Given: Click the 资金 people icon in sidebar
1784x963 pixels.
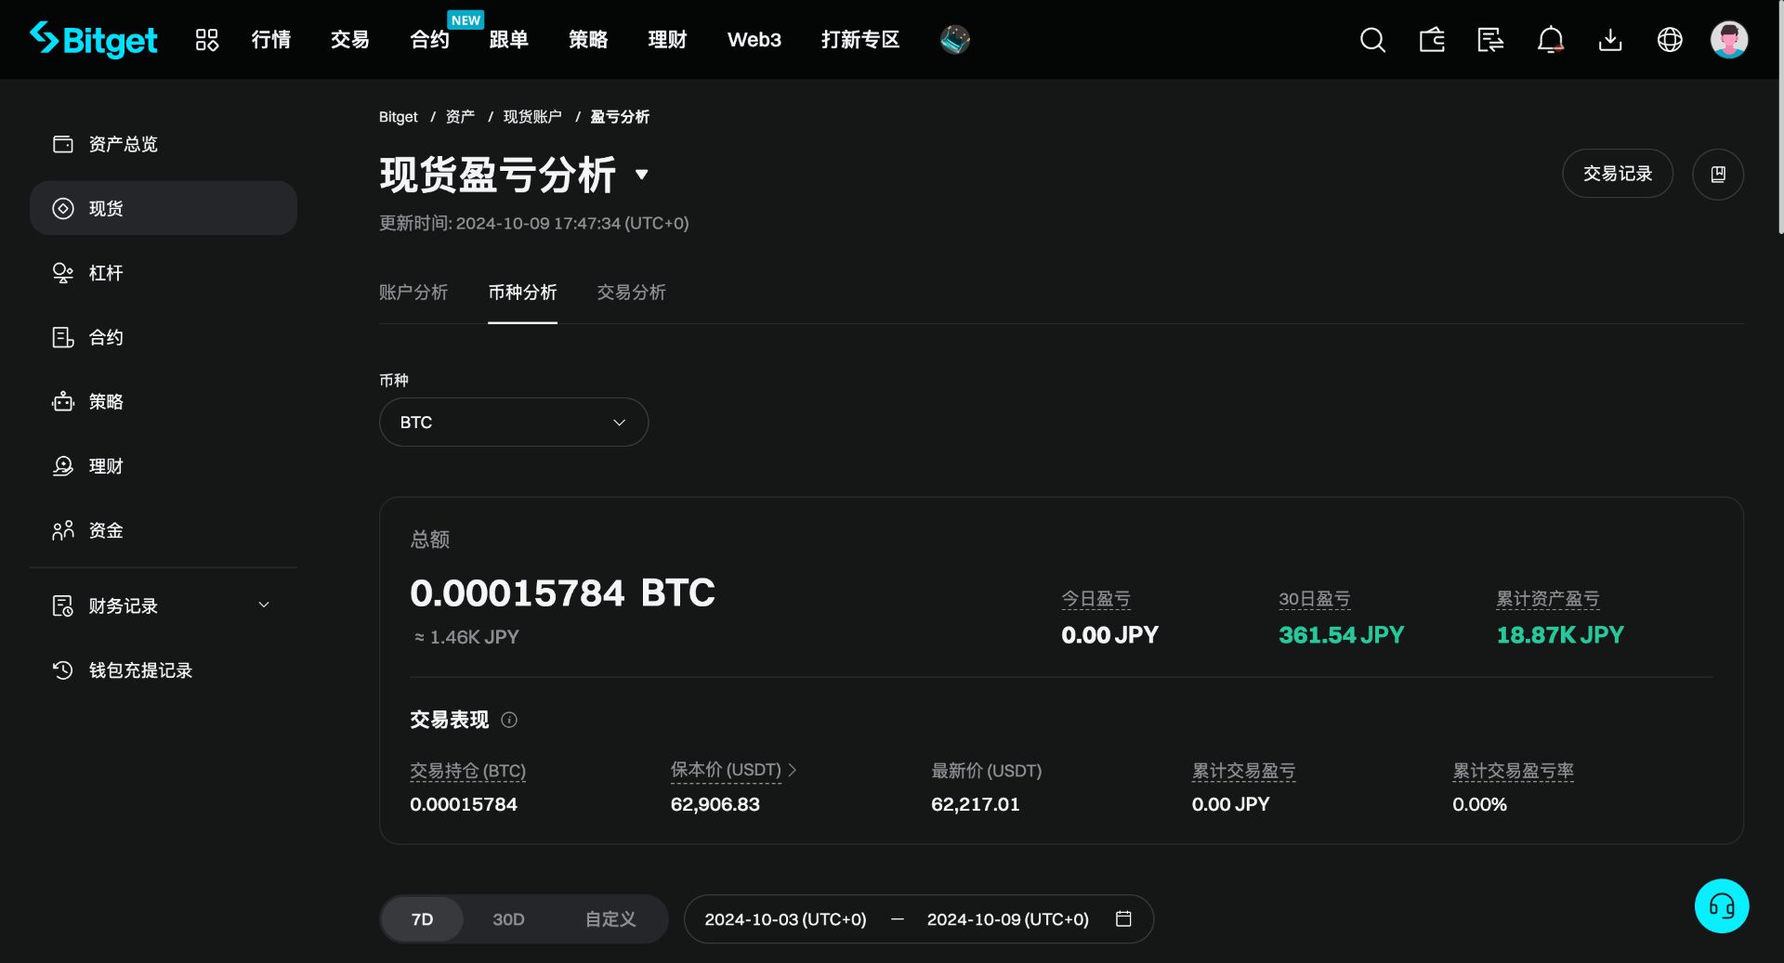Looking at the screenshot, I should pos(63,530).
